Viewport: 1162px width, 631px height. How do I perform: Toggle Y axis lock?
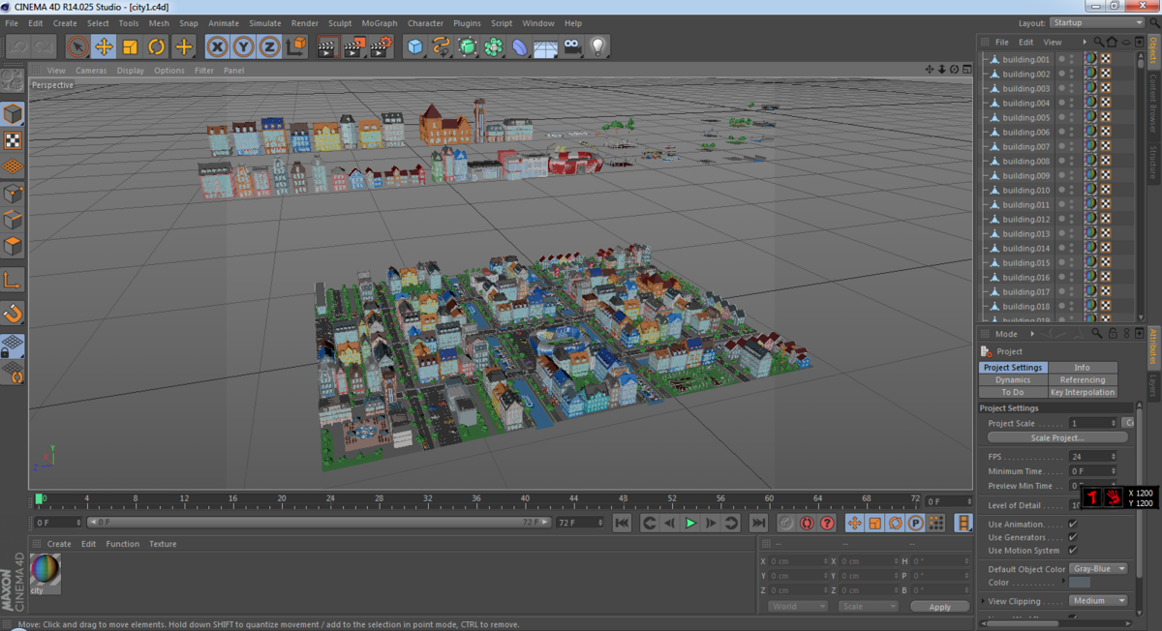244,45
